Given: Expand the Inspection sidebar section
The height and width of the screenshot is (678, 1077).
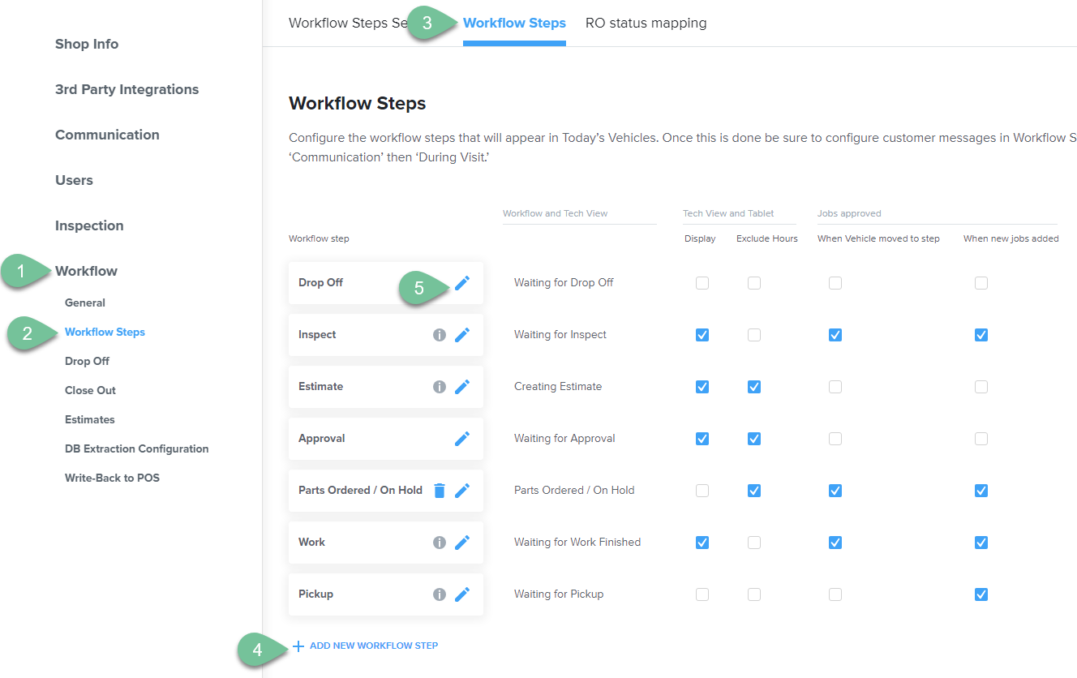Looking at the screenshot, I should (x=89, y=225).
